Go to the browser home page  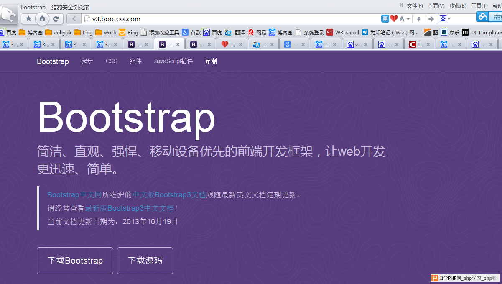click(x=42, y=18)
